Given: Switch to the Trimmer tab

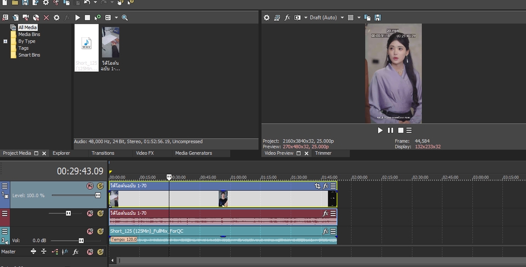Looking at the screenshot, I should coord(323,154).
